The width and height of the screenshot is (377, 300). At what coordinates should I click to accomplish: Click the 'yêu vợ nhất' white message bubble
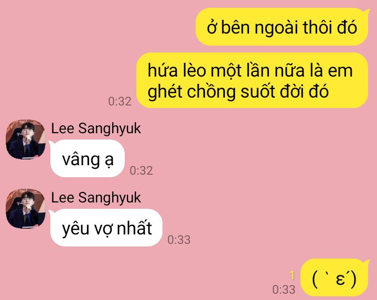[x=106, y=228]
